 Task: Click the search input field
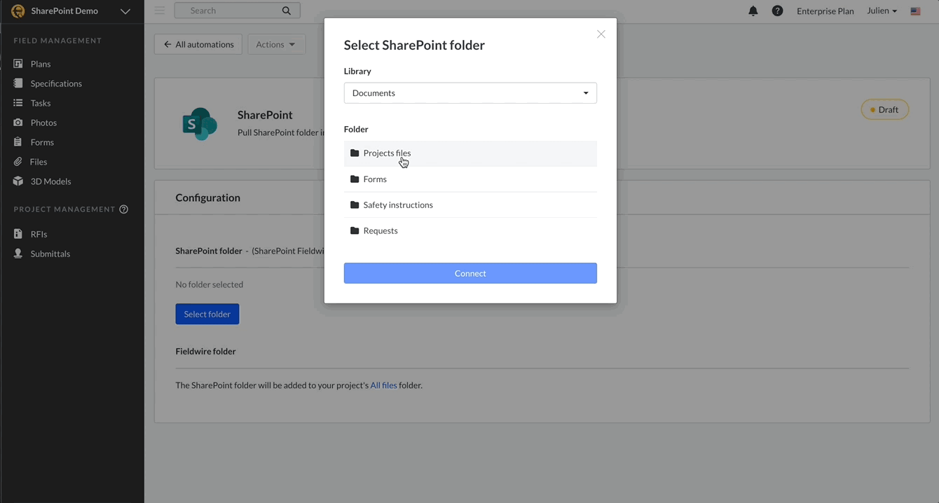(x=231, y=10)
